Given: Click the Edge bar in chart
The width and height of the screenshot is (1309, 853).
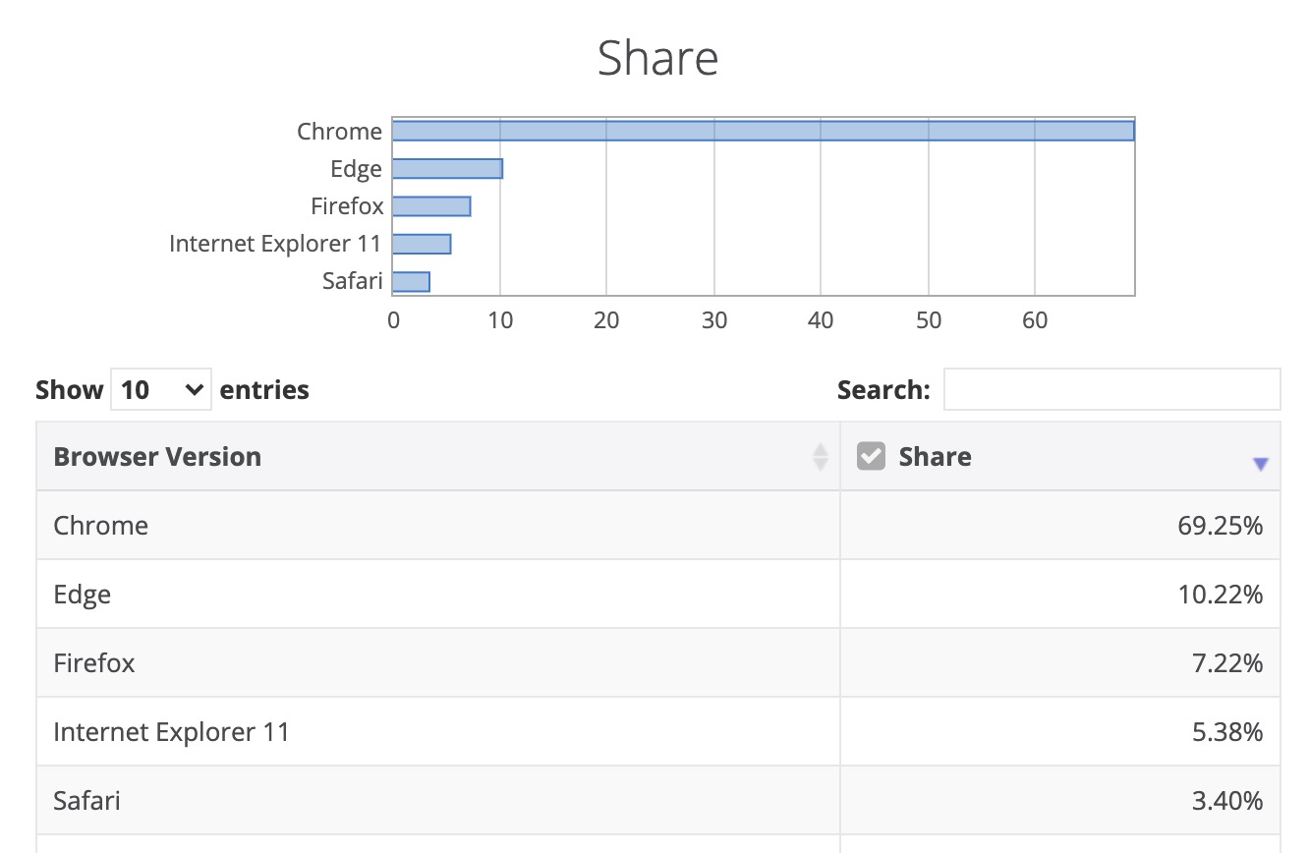Looking at the screenshot, I should pos(447,169).
